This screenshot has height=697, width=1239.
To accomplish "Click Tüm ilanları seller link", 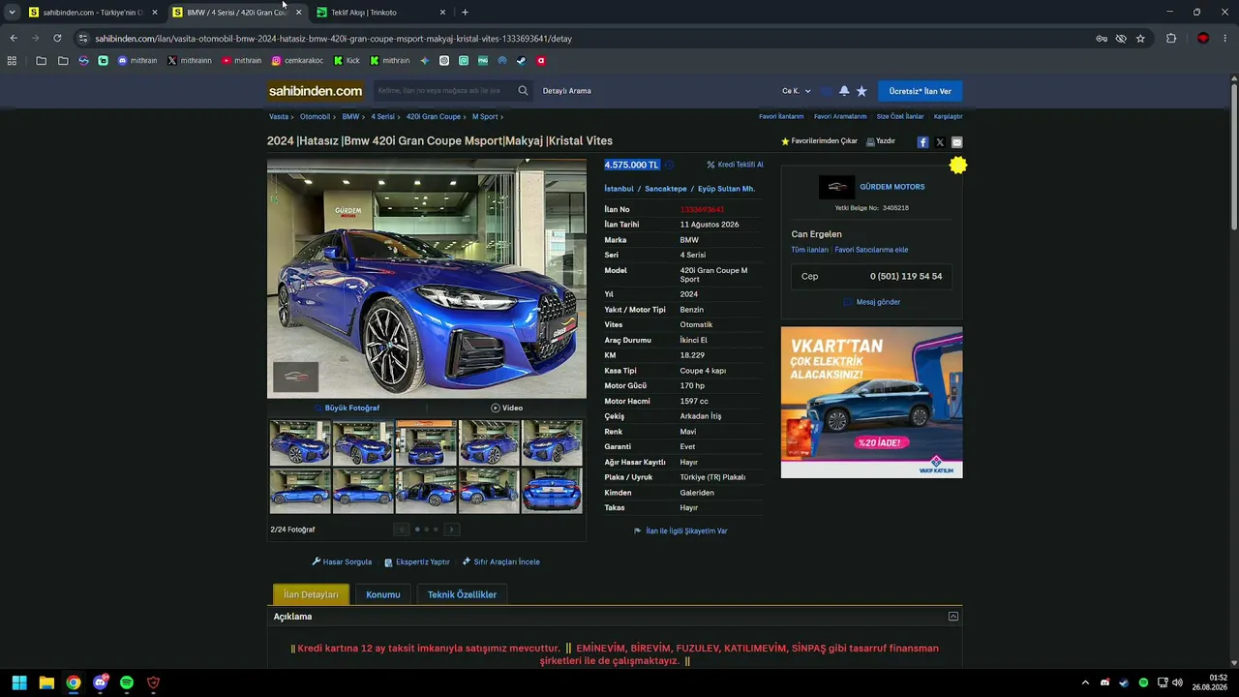I will 810,250.
